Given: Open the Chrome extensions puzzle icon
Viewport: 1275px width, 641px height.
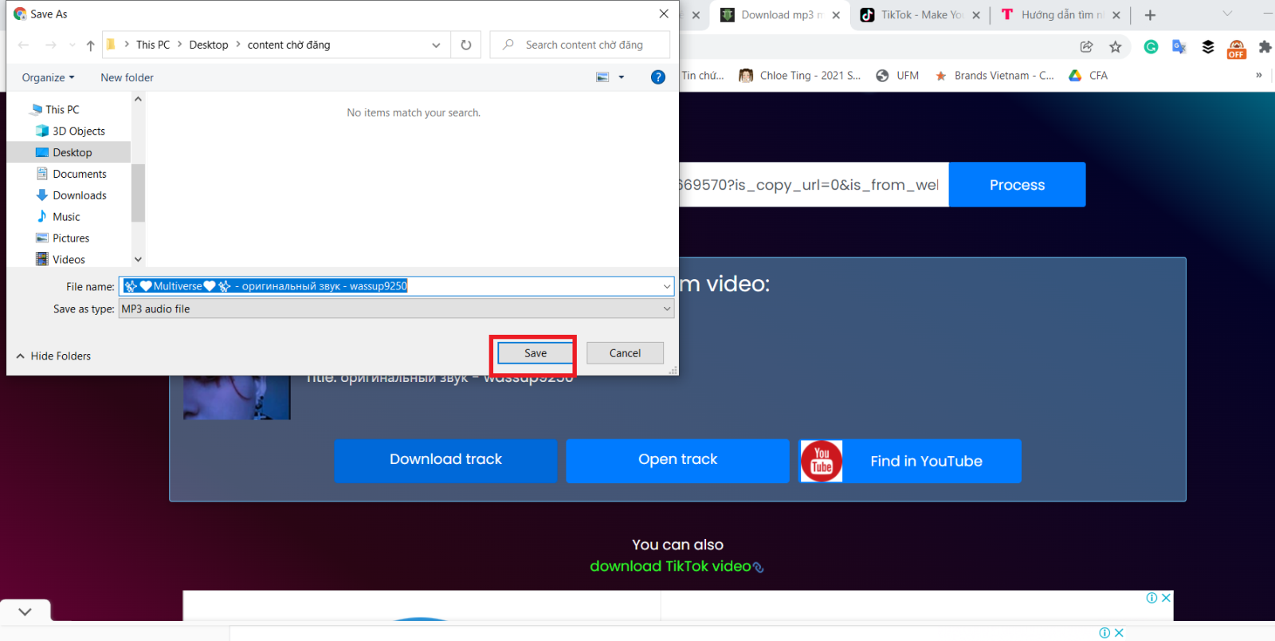Looking at the screenshot, I should (1265, 47).
